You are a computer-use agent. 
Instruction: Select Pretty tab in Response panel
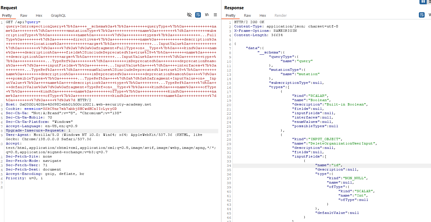(231, 16)
